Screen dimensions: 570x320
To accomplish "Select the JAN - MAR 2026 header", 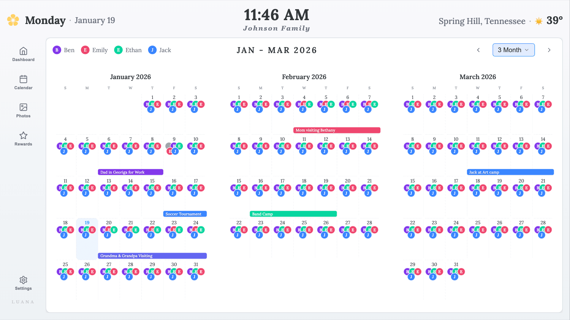I will (x=277, y=50).
